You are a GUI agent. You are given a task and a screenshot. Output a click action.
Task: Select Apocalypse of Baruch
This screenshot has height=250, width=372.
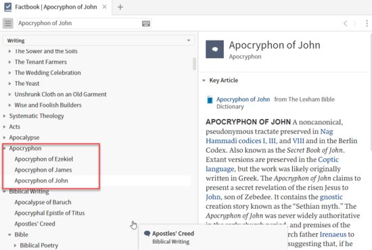point(43,202)
